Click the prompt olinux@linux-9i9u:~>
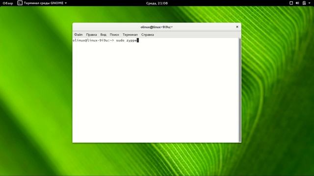Viewport: 314px width, 176px height. 93,40
